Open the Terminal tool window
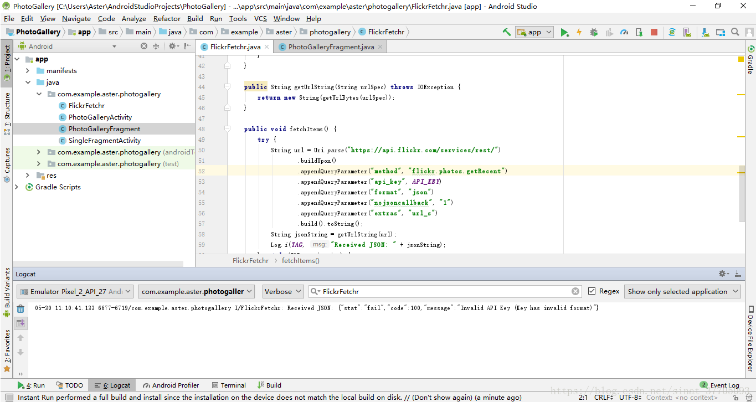The height and width of the screenshot is (402, 756). tap(229, 385)
